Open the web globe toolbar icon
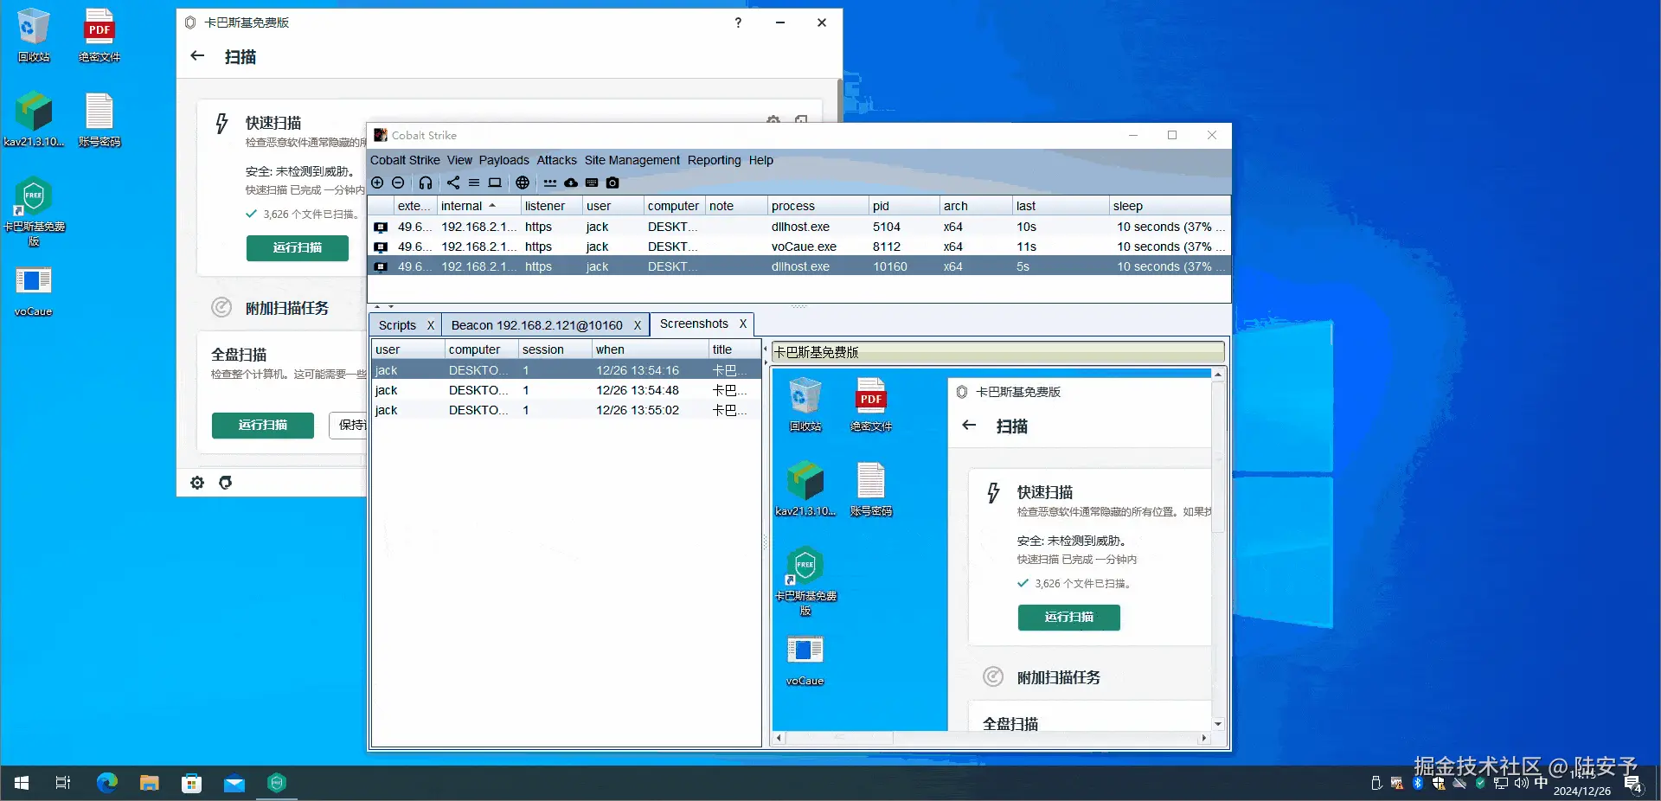 tap(523, 183)
